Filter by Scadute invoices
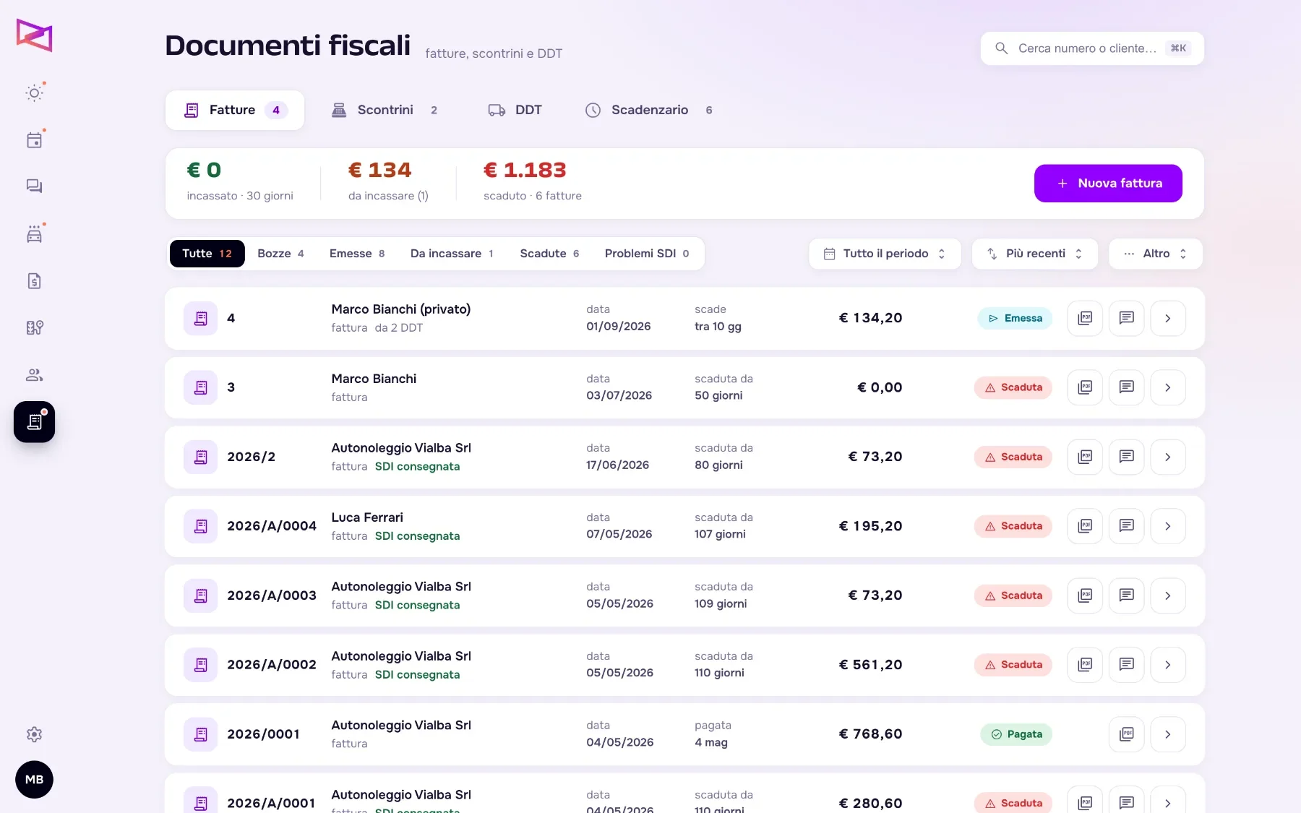The image size is (1301, 813). 549,254
